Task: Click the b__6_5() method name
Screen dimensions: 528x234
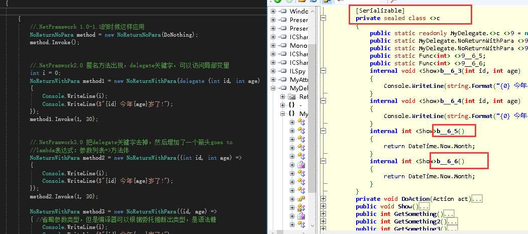Action: (x=451, y=131)
